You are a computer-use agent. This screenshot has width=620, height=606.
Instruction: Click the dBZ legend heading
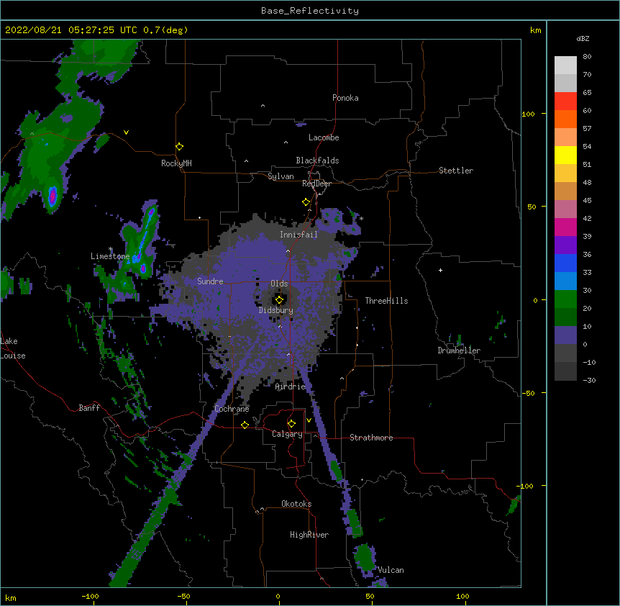[x=583, y=38]
